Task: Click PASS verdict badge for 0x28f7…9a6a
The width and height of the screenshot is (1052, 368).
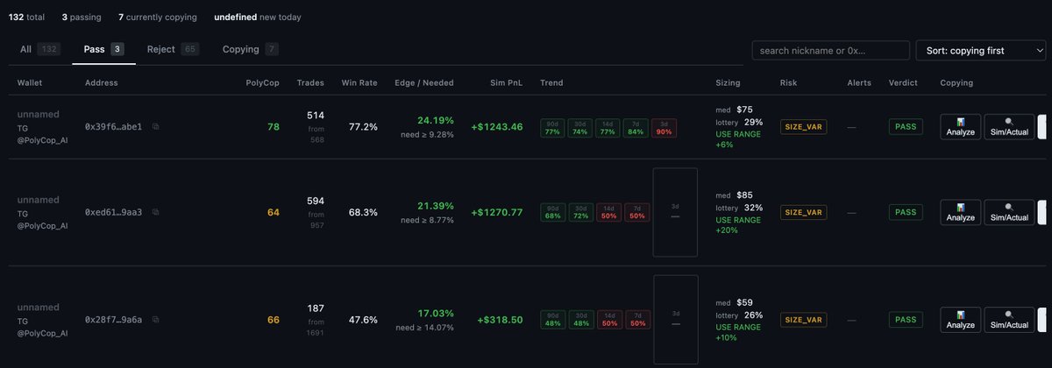Action: pyautogui.click(x=906, y=320)
